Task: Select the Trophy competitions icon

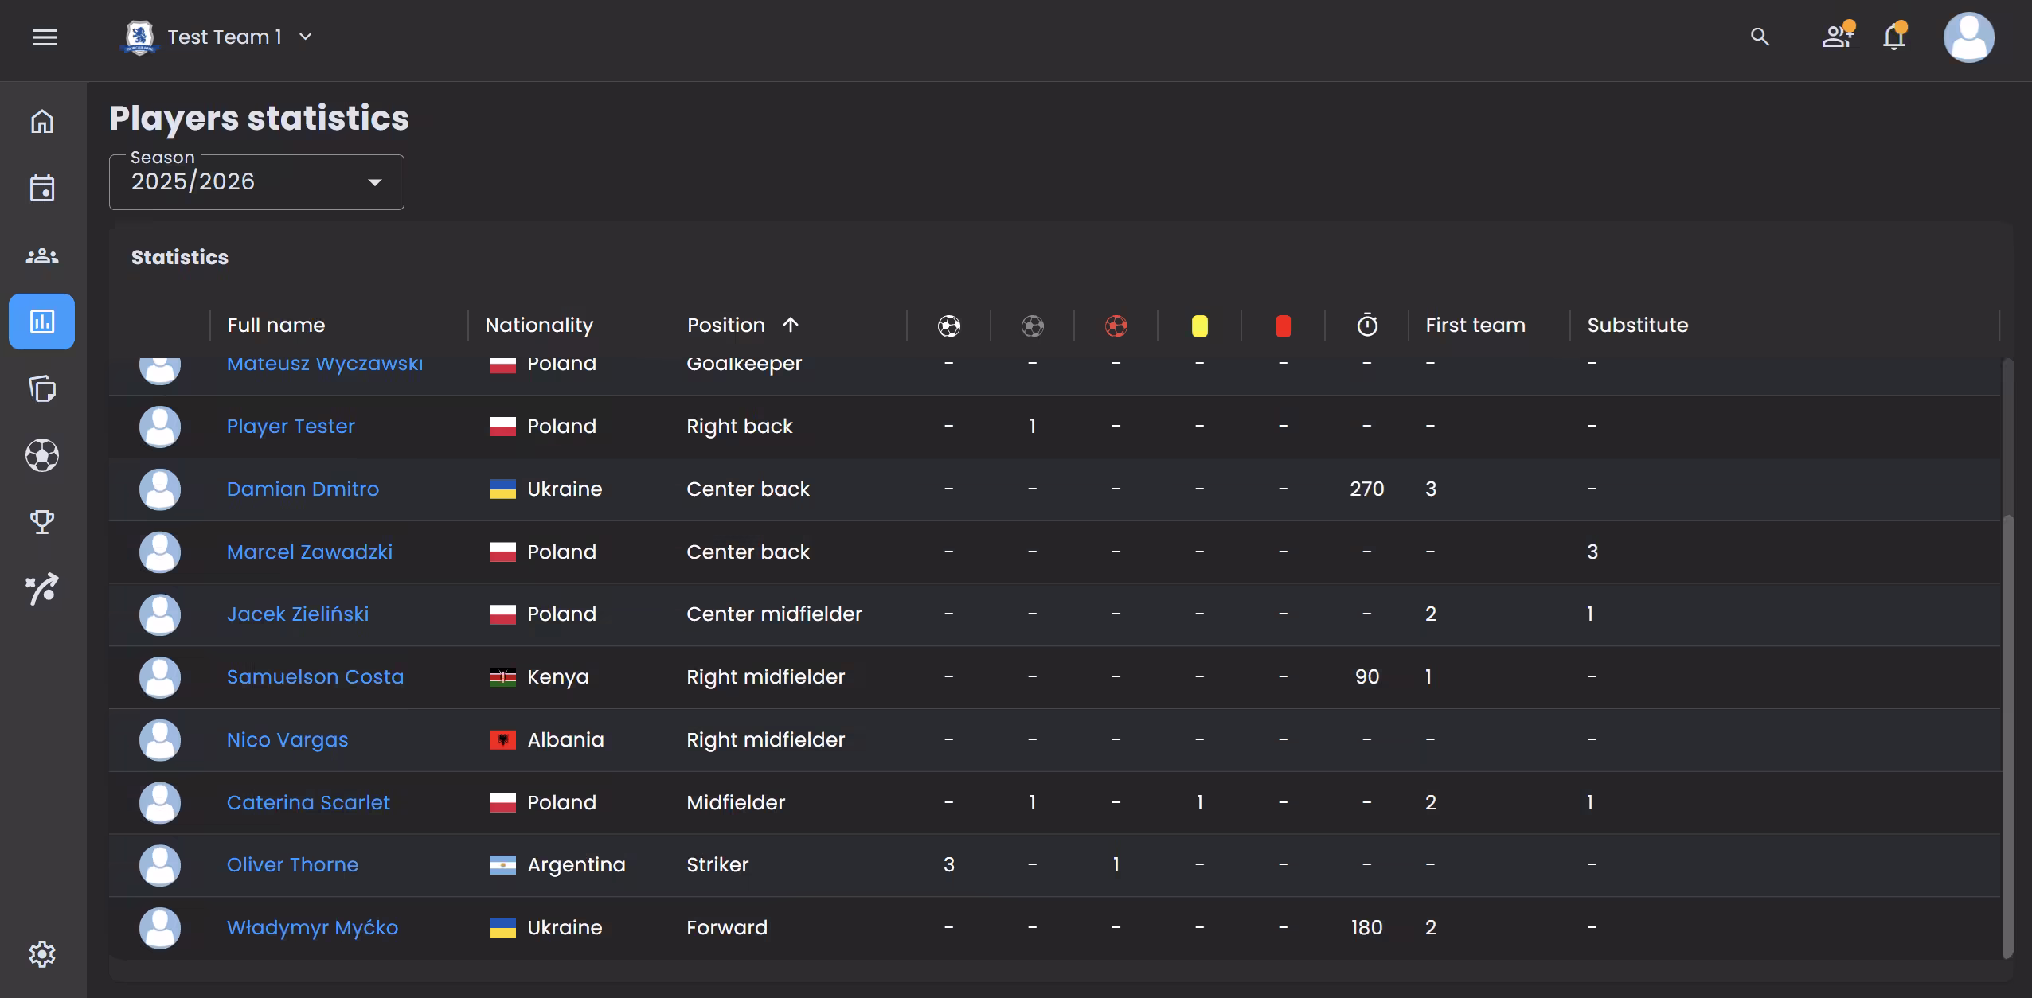Action: [x=41, y=522]
